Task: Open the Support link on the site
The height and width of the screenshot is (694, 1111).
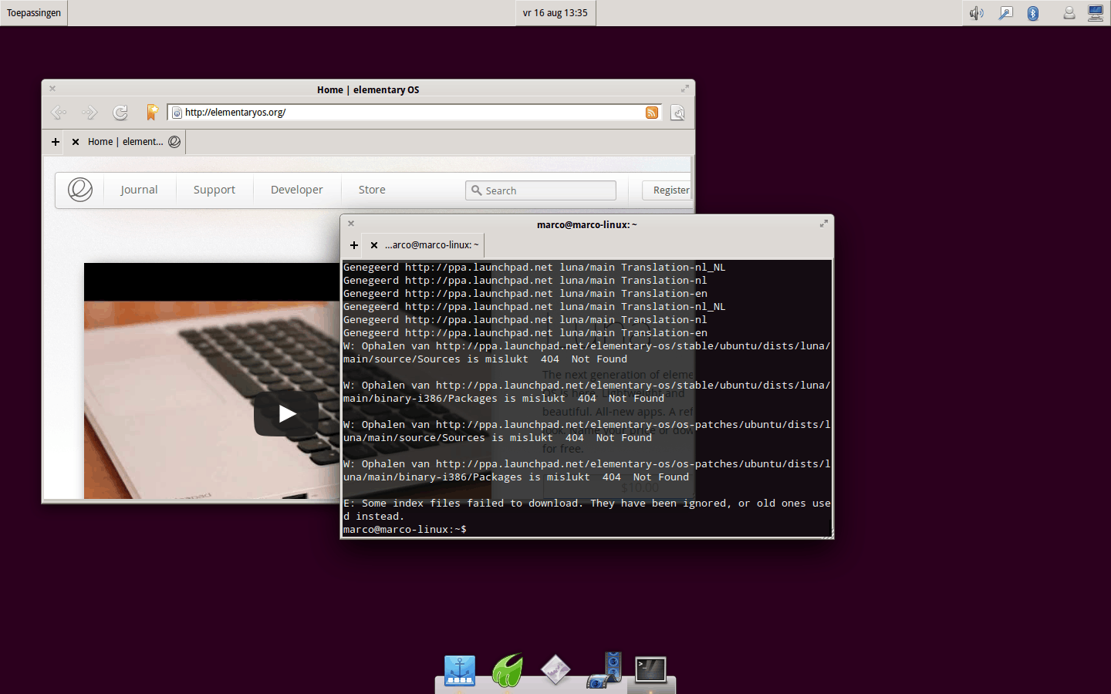Action: click(214, 190)
